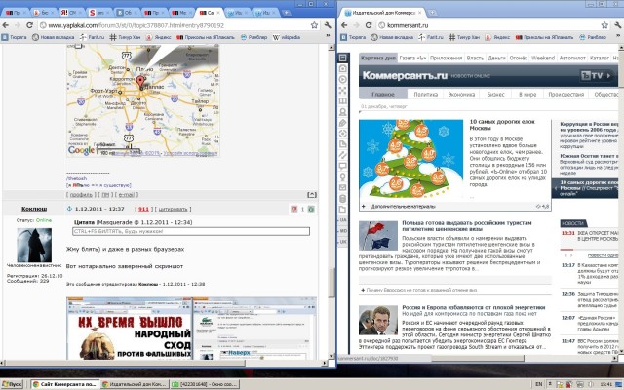Open the Christmas tree article image
The image size is (624, 390).
411,159
